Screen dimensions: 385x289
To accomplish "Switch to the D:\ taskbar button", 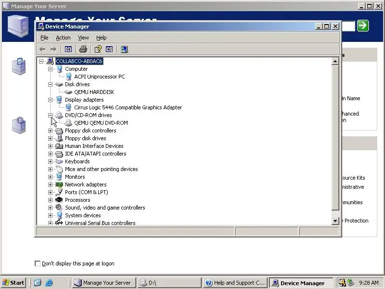I will pyautogui.click(x=169, y=283).
